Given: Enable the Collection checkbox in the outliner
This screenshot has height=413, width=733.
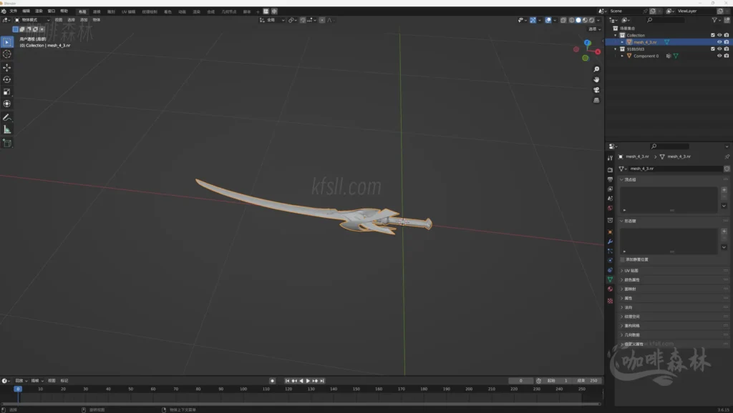Looking at the screenshot, I should pos(713,35).
